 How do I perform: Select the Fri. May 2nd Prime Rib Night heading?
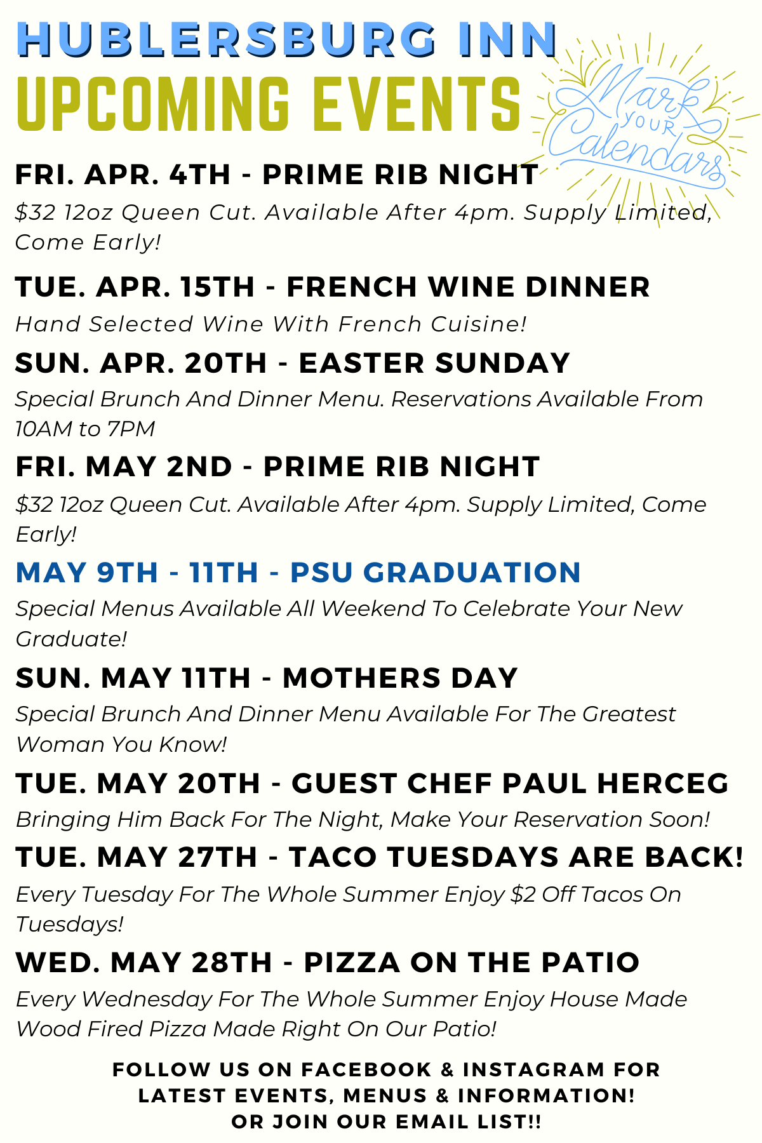277,467
